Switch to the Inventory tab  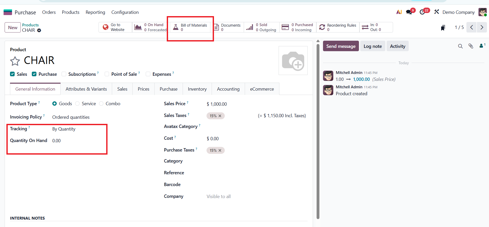[x=197, y=89]
